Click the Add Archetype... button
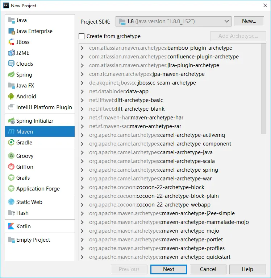The image size is (271, 278). pyautogui.click(x=238, y=36)
